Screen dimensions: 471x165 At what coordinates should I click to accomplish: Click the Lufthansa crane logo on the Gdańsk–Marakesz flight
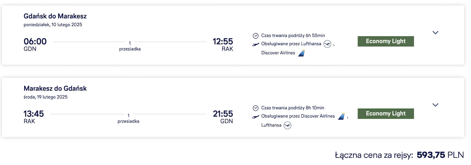tap(327, 44)
